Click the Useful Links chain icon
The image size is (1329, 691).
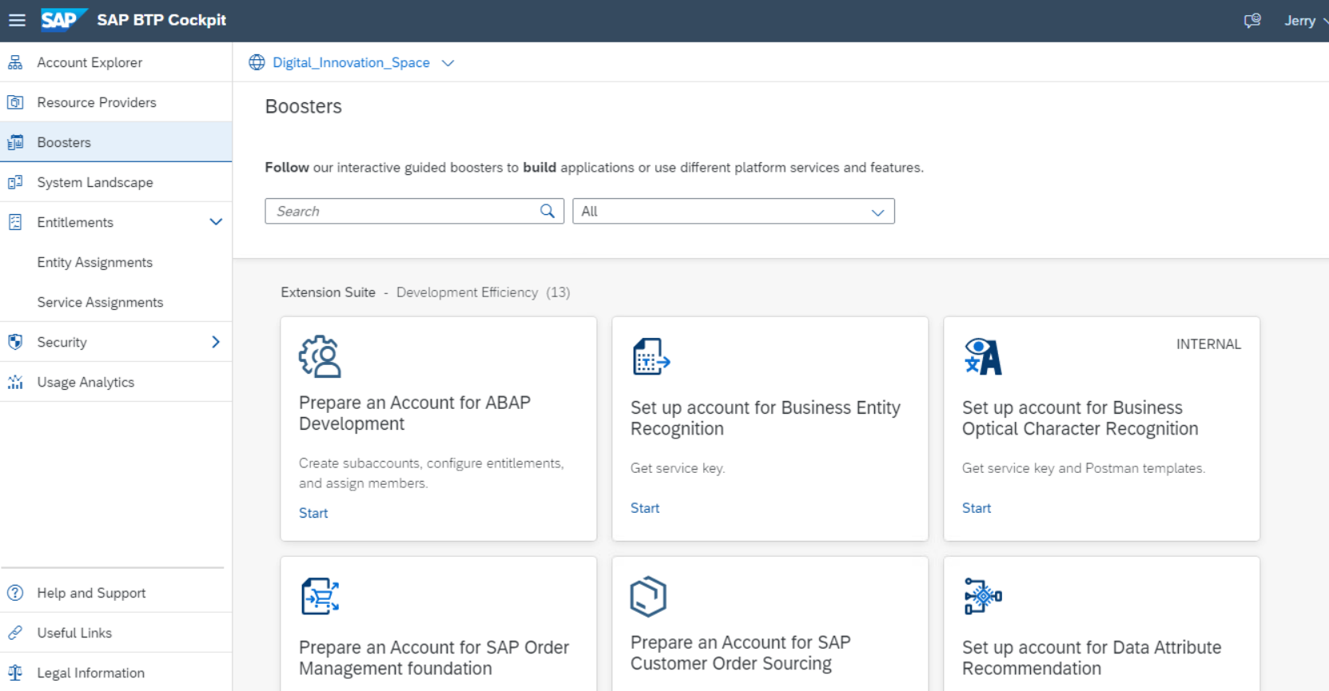coord(15,633)
